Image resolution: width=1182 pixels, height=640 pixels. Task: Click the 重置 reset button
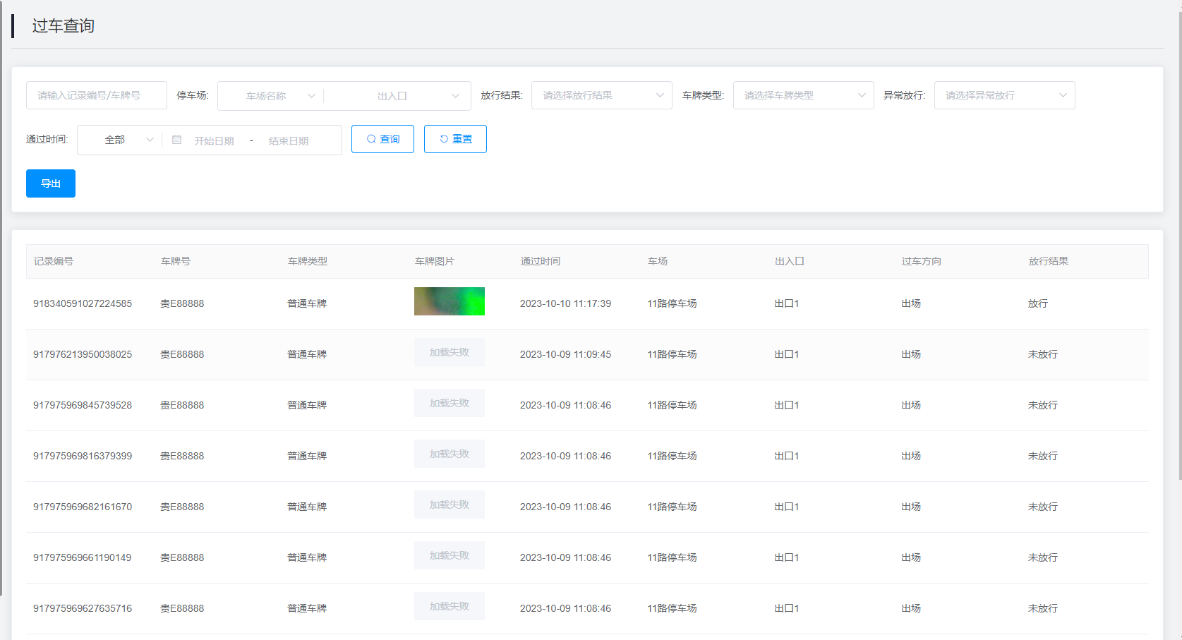click(x=455, y=139)
